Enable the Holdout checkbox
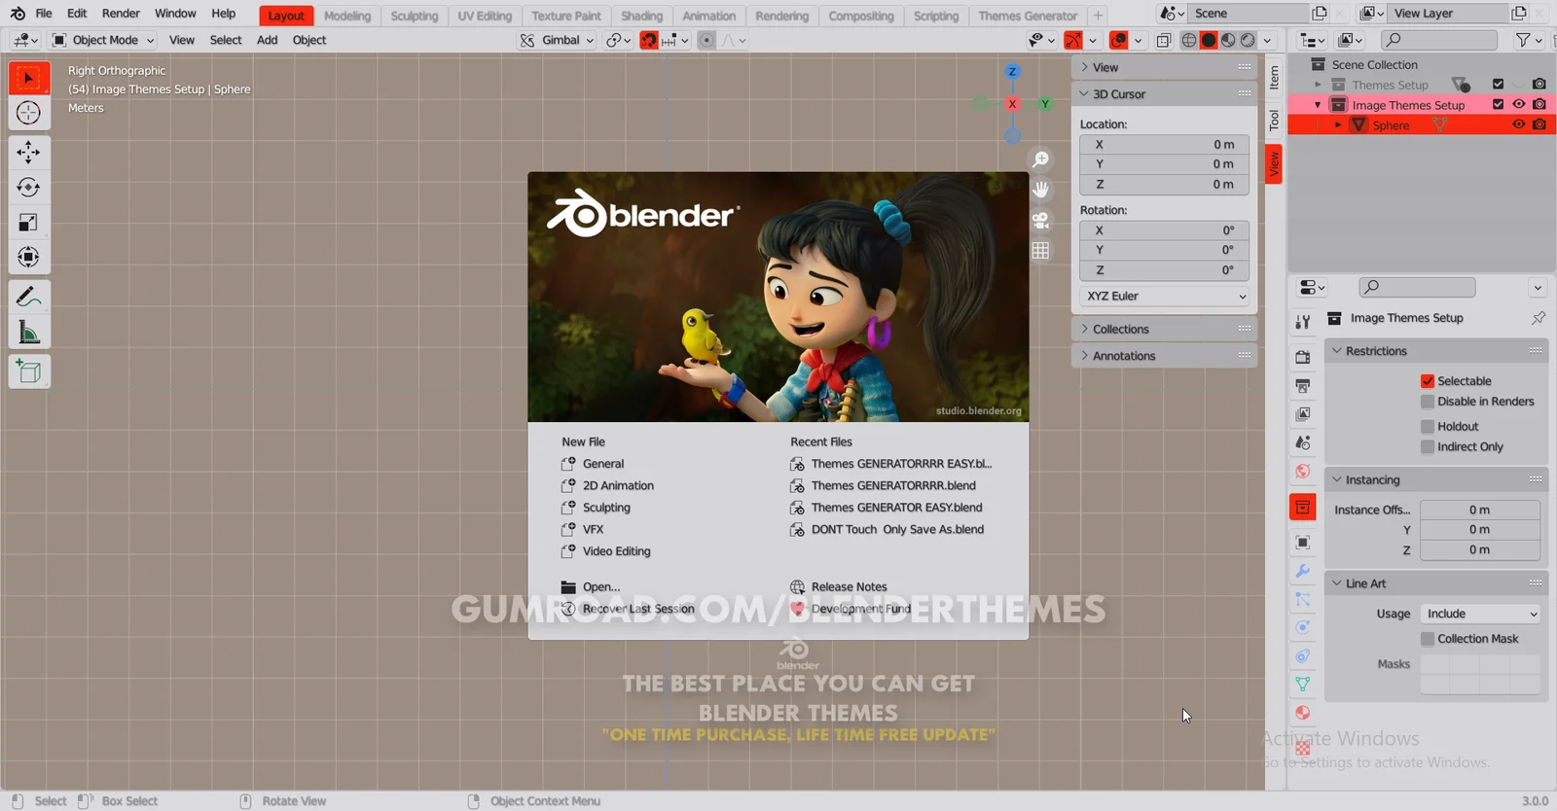The width and height of the screenshot is (1557, 811). [x=1428, y=427]
